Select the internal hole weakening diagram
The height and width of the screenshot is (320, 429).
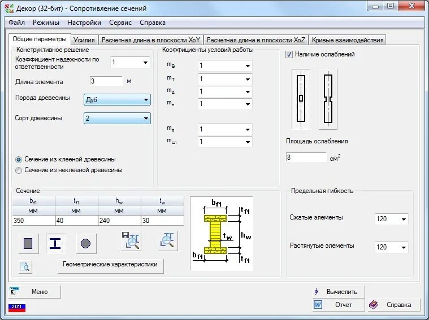(301, 99)
